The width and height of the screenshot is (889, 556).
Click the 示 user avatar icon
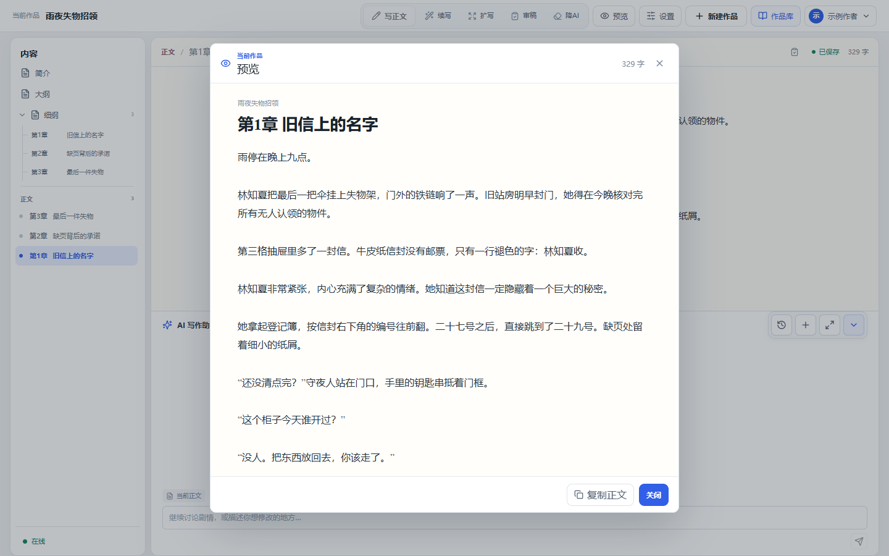click(816, 16)
